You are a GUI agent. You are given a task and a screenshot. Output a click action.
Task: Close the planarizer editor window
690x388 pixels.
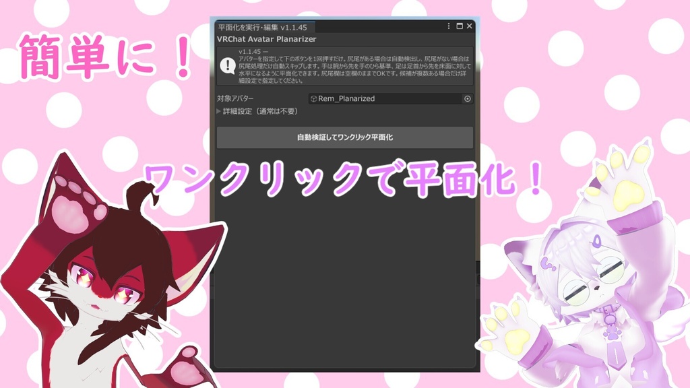point(470,26)
